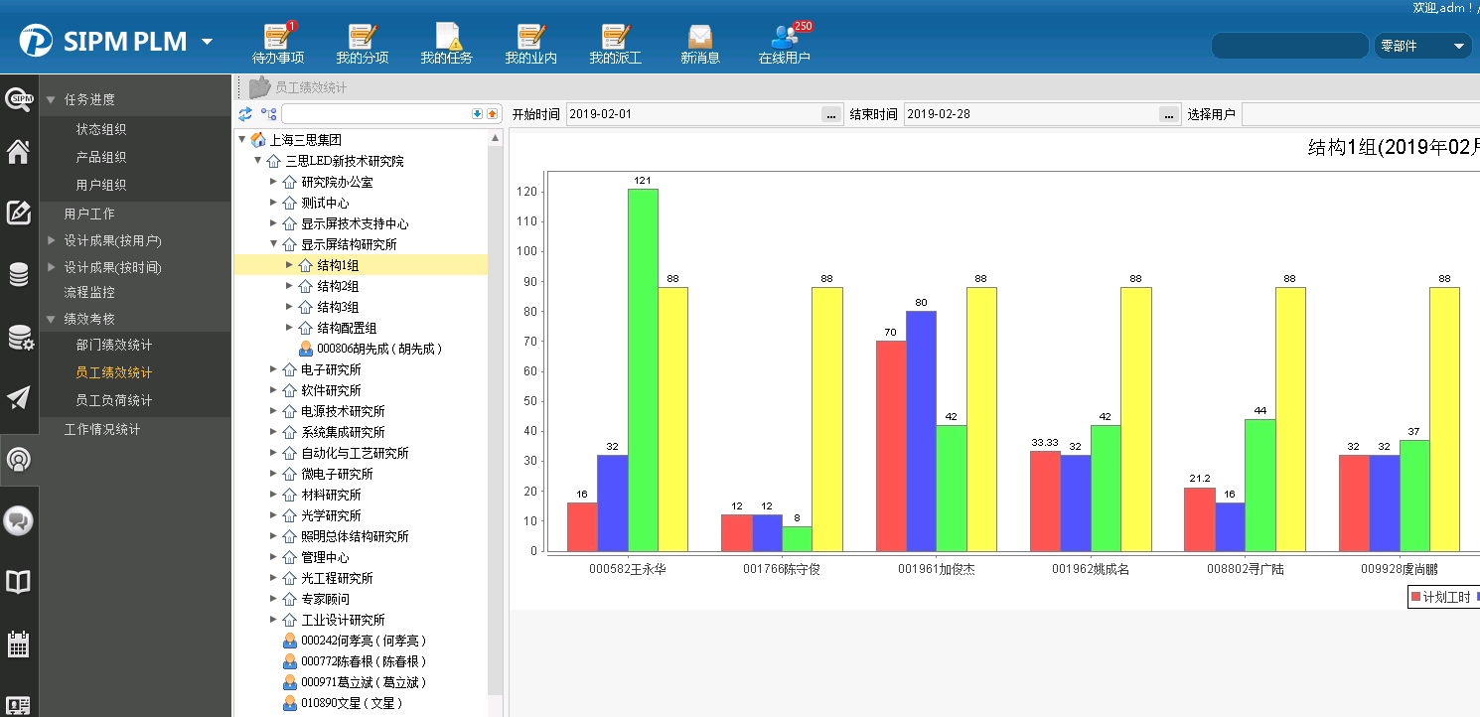Click the red 计划工时 legend swatch
Viewport: 1480px width, 717px height.
point(1415,597)
